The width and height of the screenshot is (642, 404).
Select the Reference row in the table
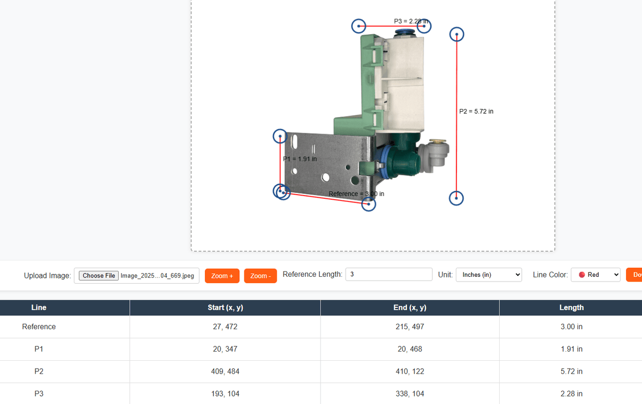(x=39, y=327)
